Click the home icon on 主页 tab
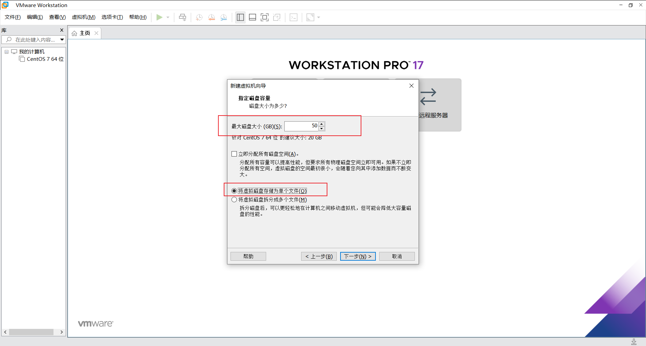This screenshot has width=646, height=346. tap(74, 33)
